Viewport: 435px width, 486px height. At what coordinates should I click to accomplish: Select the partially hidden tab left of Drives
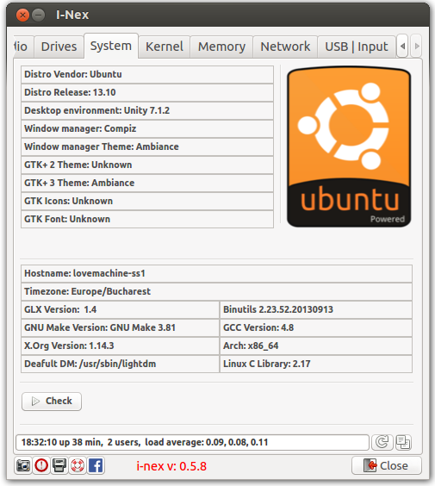point(23,47)
